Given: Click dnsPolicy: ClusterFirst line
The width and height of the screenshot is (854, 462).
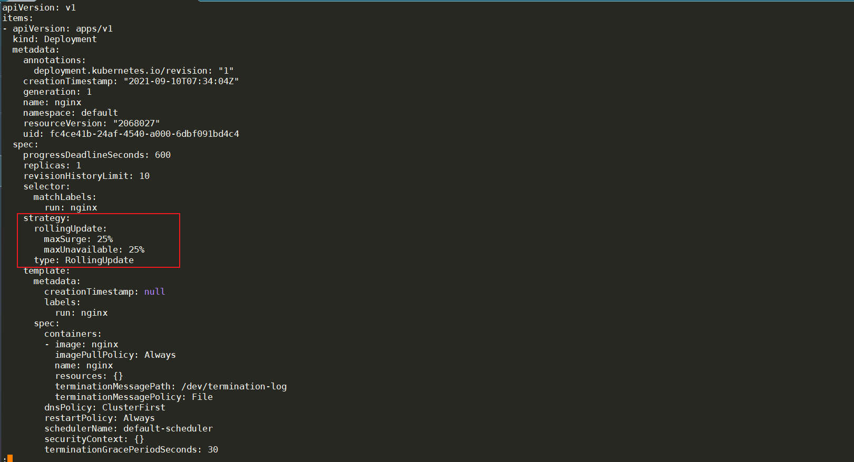Looking at the screenshot, I should 105,408.
